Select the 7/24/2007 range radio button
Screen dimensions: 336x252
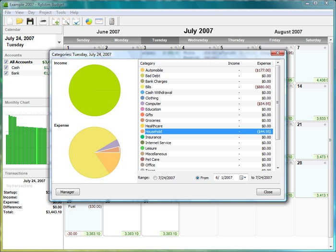[155, 178]
